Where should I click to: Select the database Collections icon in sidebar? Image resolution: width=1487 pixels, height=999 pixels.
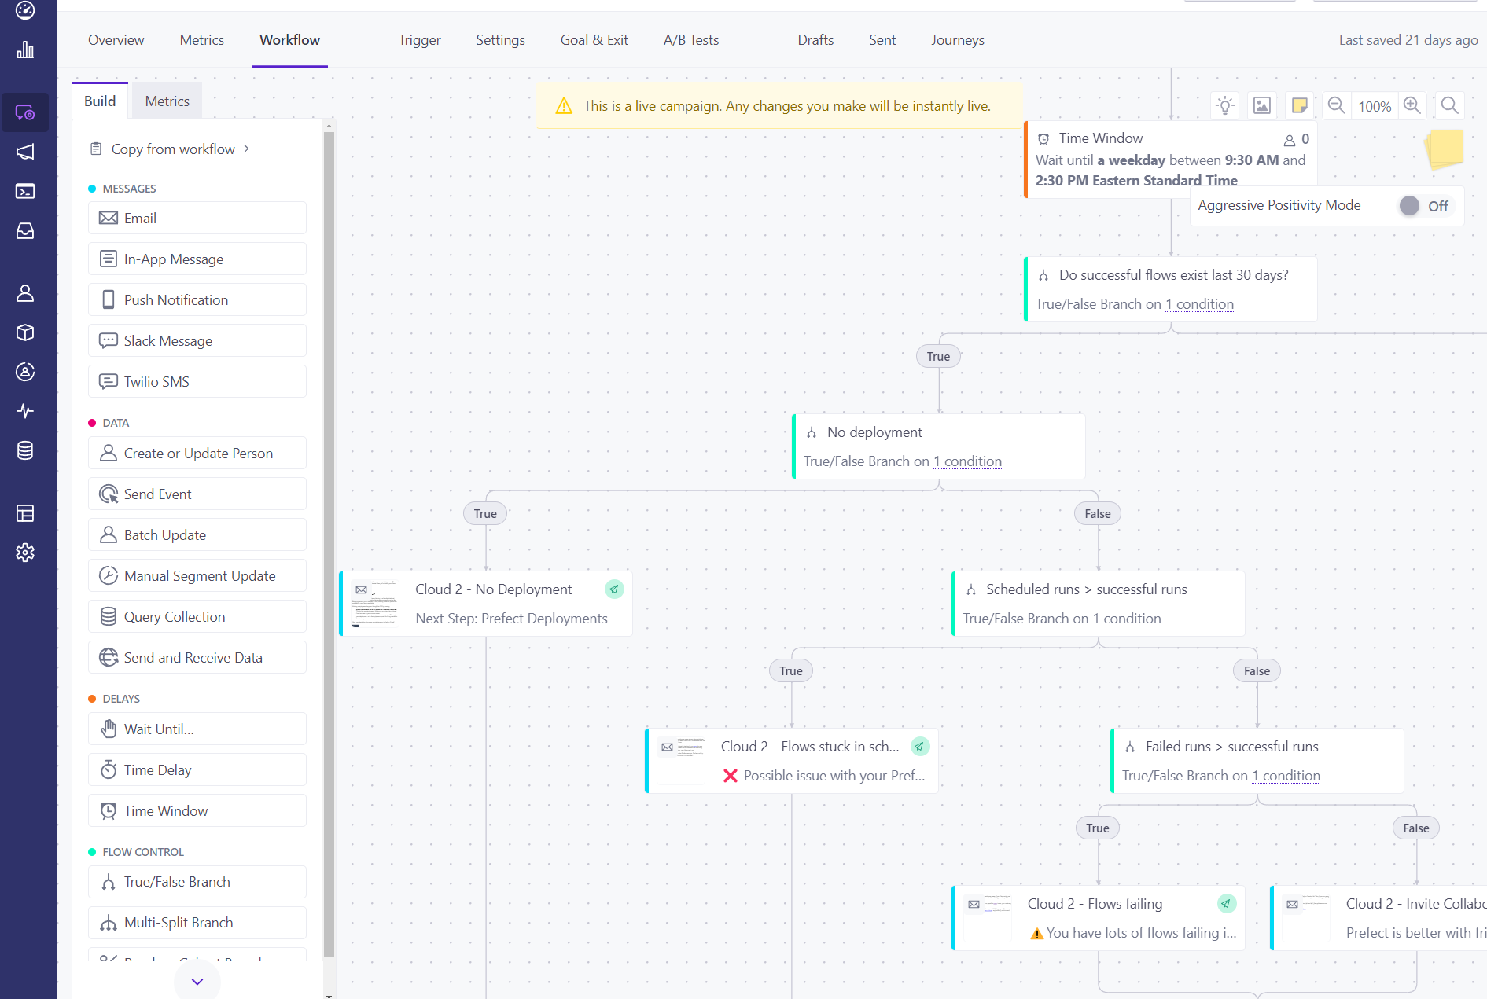pos(25,450)
